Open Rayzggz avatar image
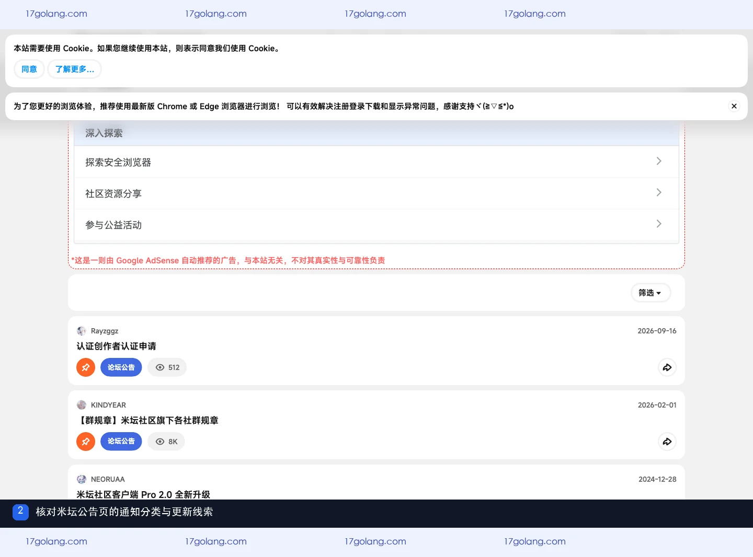753x557 pixels. 82,331
